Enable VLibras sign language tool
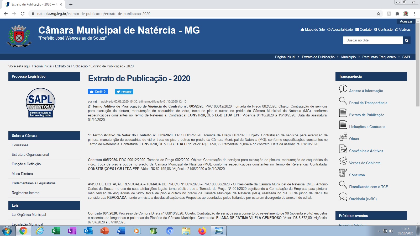Viewport: 420px width, 236px height. pyautogui.click(x=403, y=30)
